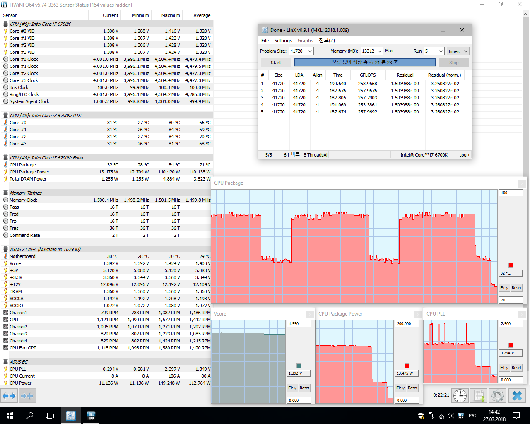The image size is (530, 424).
Task: Open the Times dropdown in LinX
Action: tap(458, 51)
